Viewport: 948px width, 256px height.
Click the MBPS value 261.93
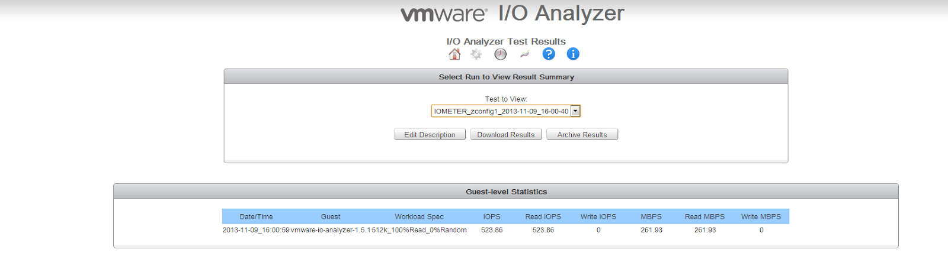[x=651, y=230]
